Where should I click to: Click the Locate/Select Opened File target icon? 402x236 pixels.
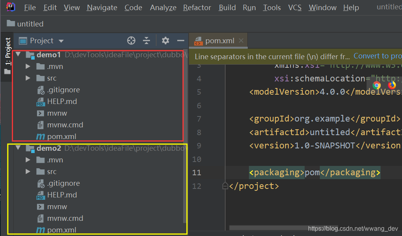pos(131,41)
